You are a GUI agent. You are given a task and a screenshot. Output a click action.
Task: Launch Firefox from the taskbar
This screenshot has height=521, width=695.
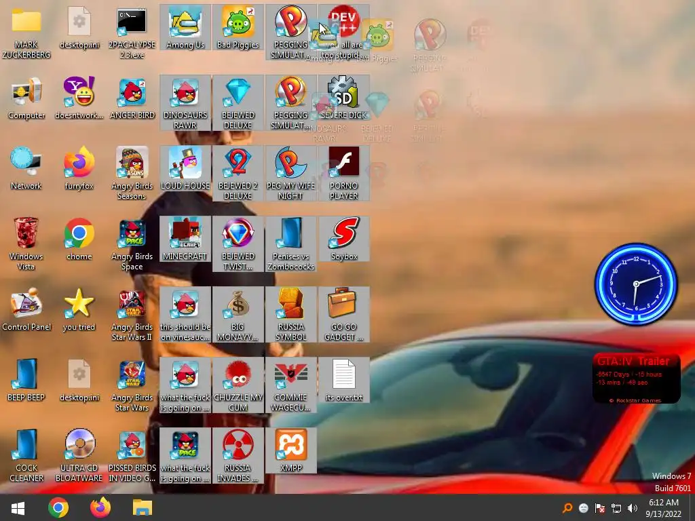click(x=100, y=507)
